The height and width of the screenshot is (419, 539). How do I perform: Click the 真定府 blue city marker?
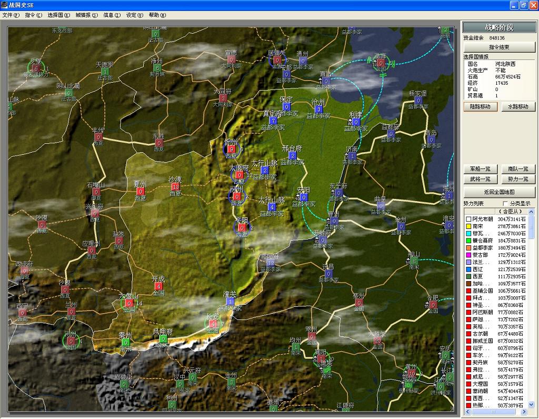coord(273,121)
